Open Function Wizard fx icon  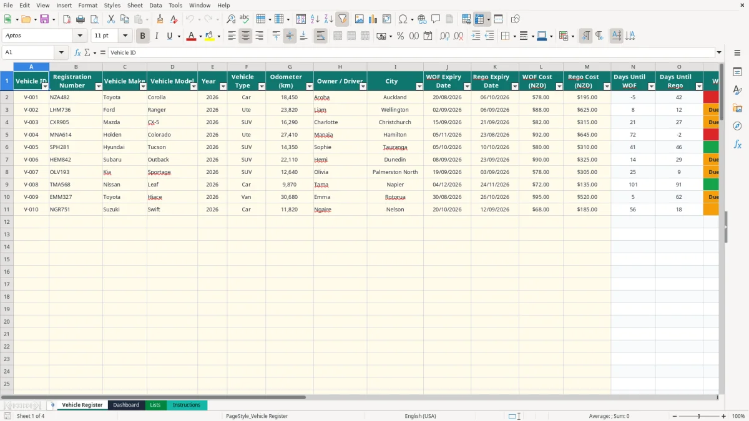tap(78, 53)
